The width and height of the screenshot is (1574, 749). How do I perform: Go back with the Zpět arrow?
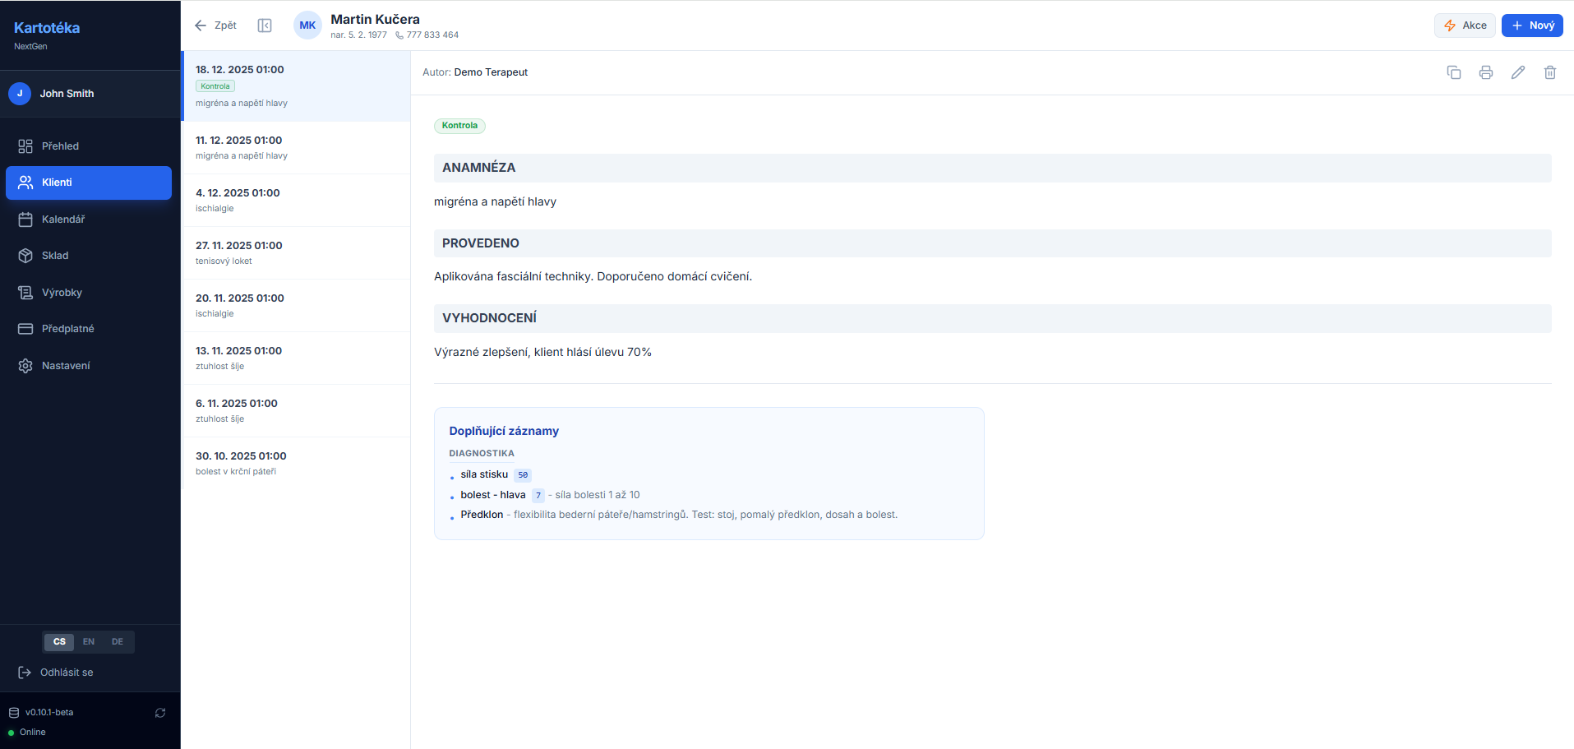pos(215,25)
